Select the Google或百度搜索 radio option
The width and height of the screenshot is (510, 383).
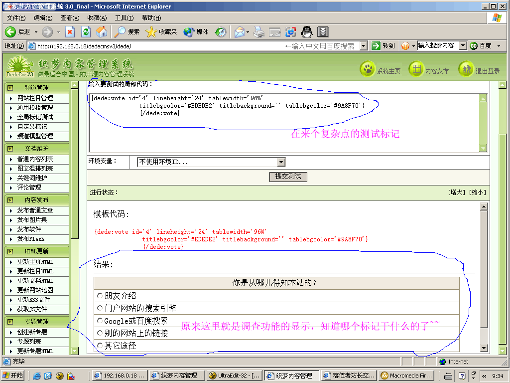click(x=100, y=321)
